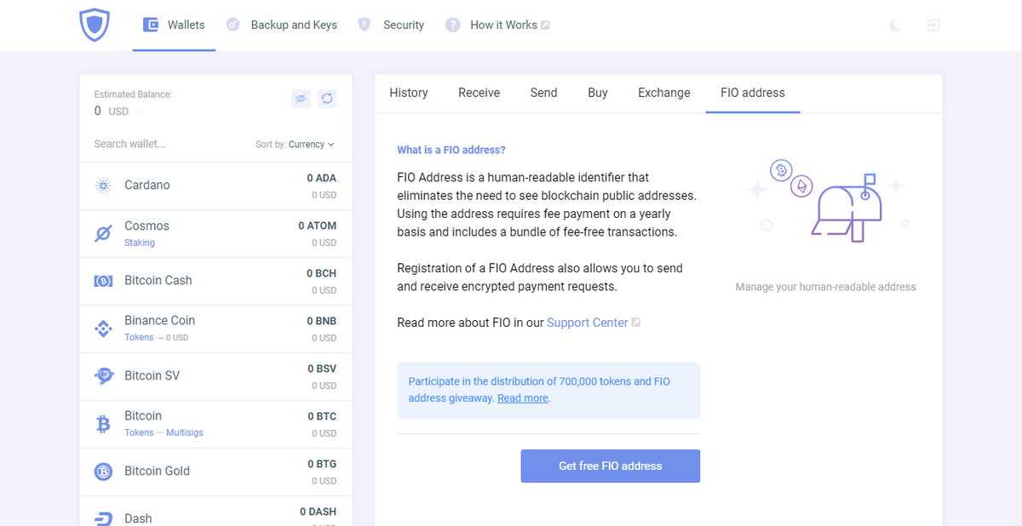The height and width of the screenshot is (526, 1022).
Task: Click the What is a FIO address heading
Action: tap(451, 150)
